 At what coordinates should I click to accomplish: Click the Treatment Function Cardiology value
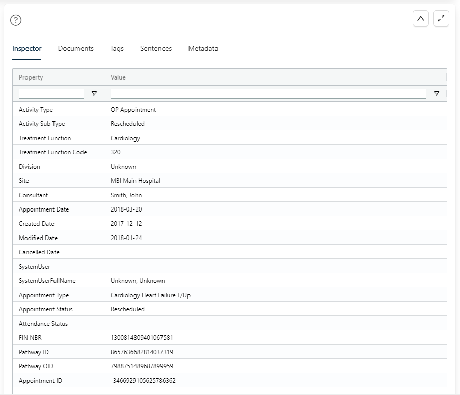125,138
